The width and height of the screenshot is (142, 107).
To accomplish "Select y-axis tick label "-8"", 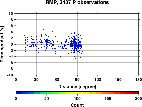I will [x=11, y=69].
